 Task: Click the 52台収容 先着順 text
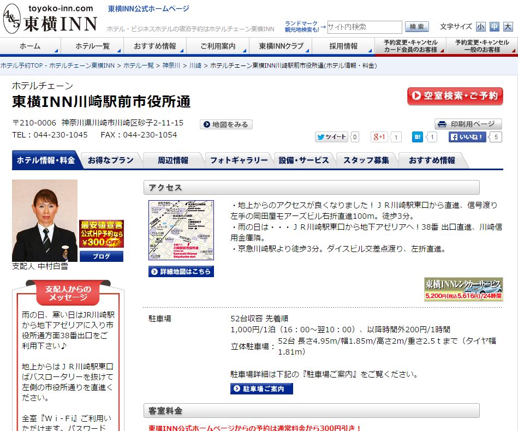(x=259, y=319)
